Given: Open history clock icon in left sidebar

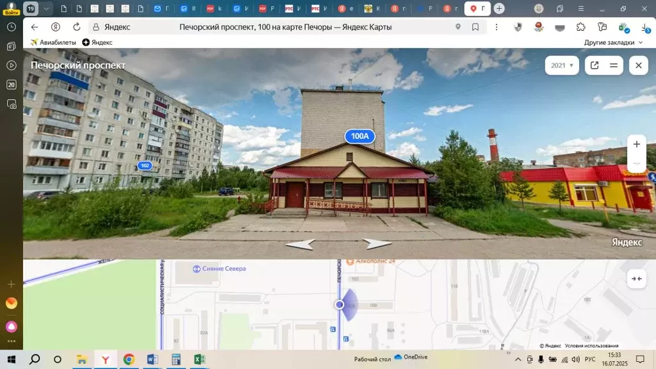Looking at the screenshot, I should pyautogui.click(x=12, y=27).
